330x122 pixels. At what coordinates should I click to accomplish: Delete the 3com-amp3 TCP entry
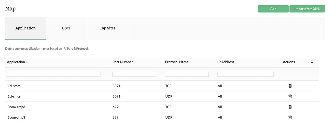[290, 107]
